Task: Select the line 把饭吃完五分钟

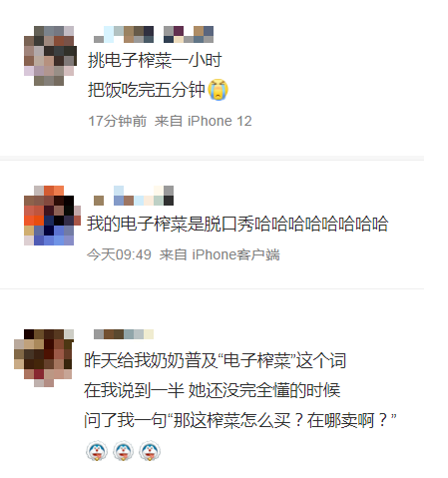Action: coord(147,90)
